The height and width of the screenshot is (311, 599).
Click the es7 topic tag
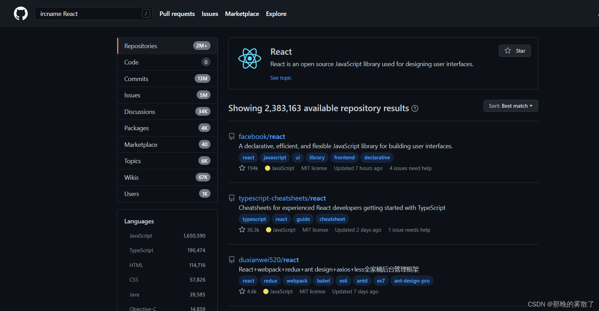(381, 281)
